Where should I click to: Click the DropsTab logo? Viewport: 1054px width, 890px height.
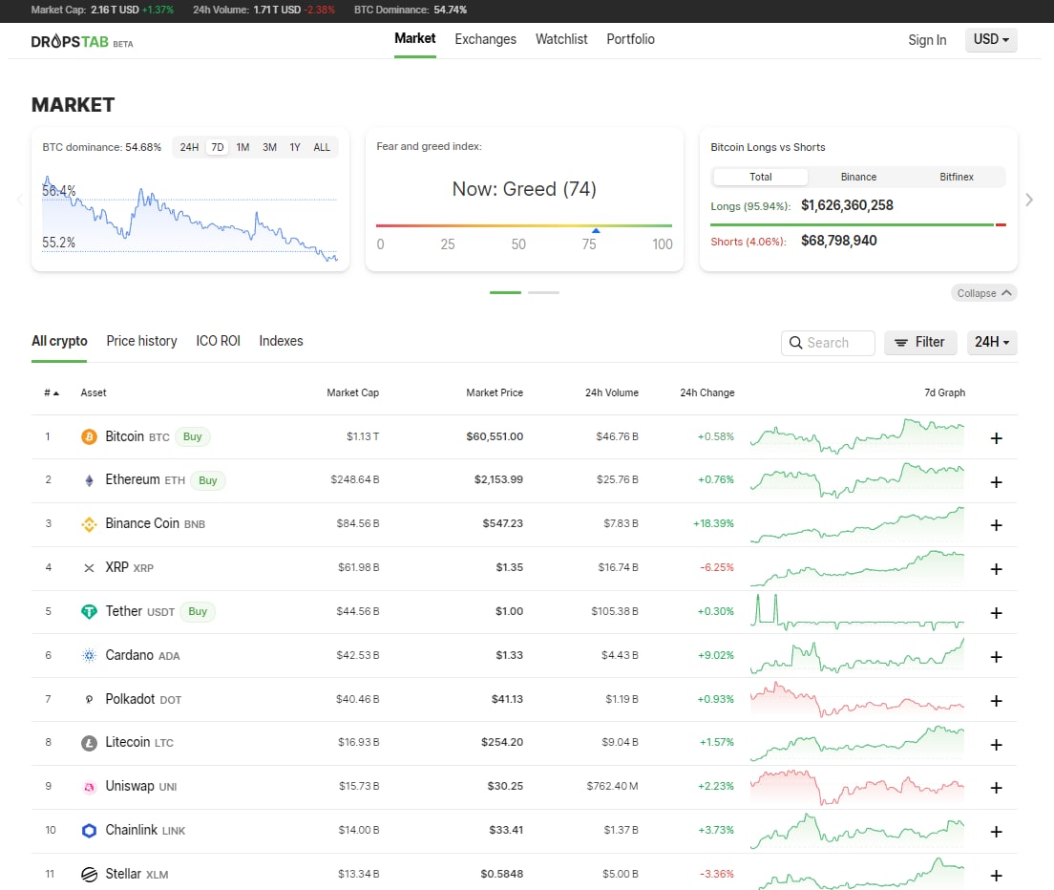[82, 42]
